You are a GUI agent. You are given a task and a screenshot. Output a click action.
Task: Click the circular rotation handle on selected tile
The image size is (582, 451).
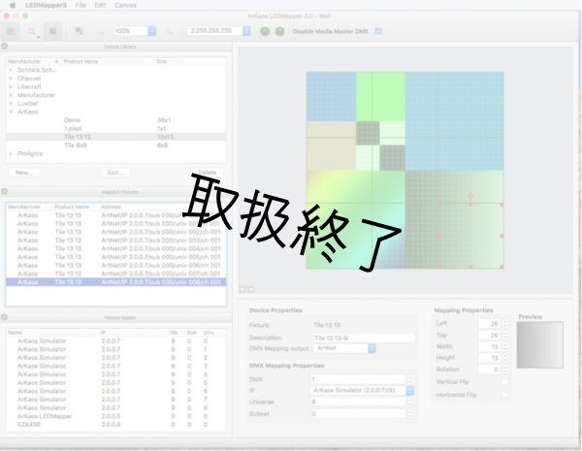tap(470, 195)
